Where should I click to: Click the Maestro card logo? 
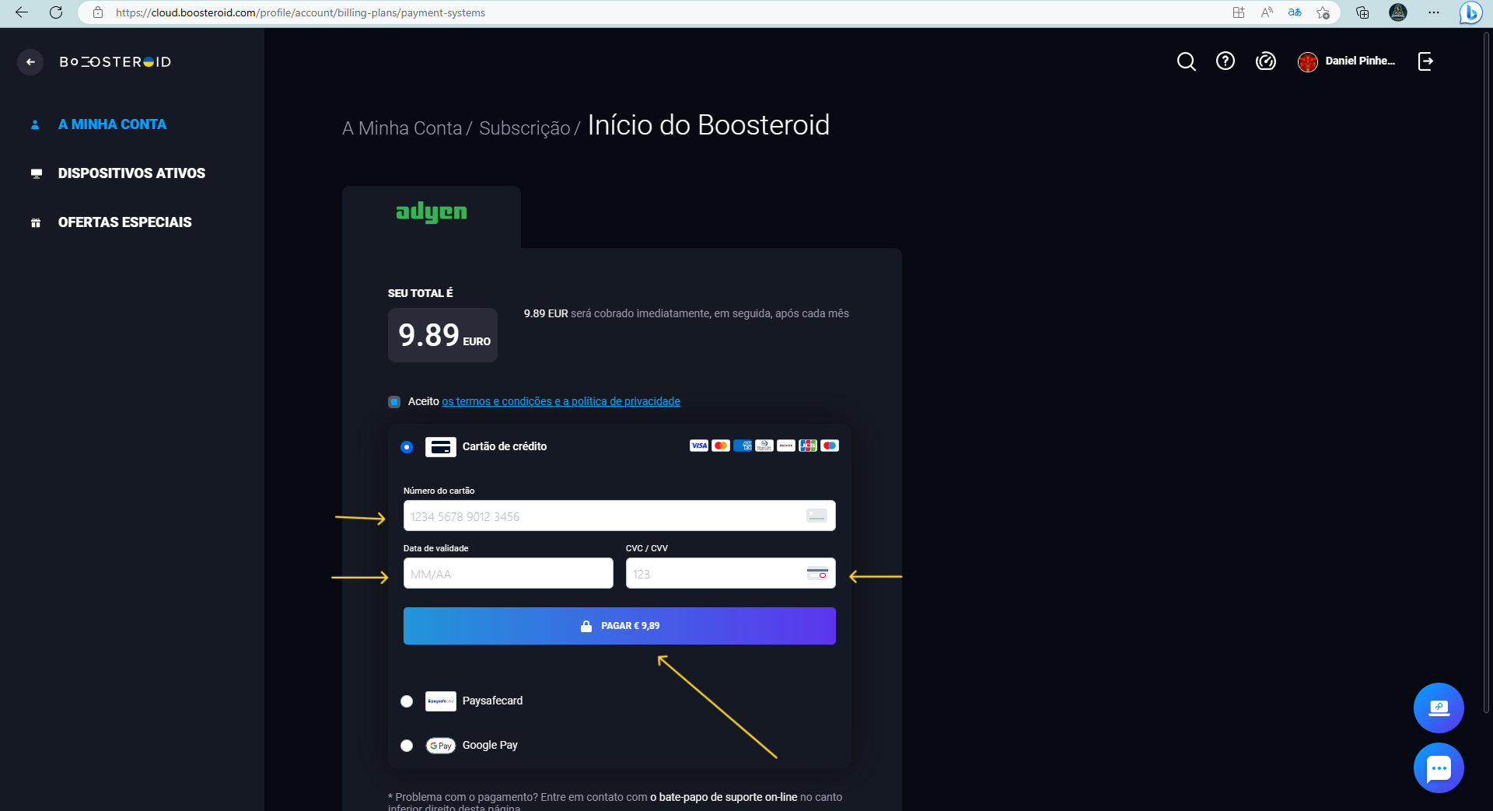(x=830, y=446)
